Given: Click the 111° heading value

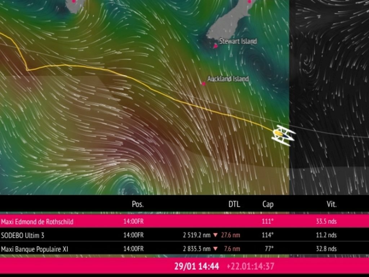Looking at the screenshot, I should (268, 221).
